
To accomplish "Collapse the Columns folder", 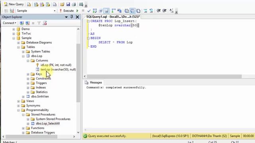I will [28, 61].
